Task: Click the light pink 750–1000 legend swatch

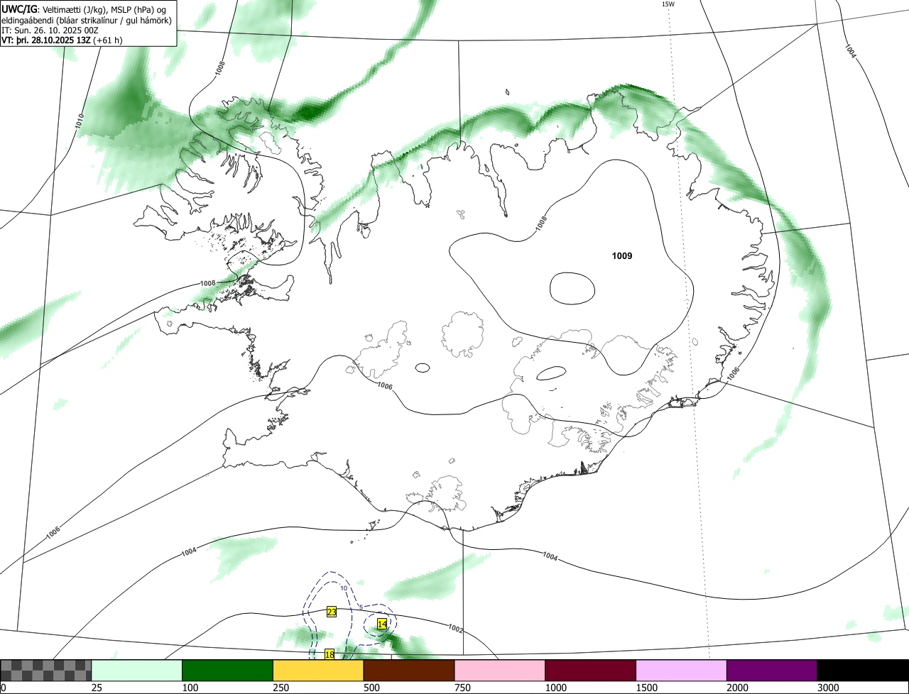Action: pos(500,670)
